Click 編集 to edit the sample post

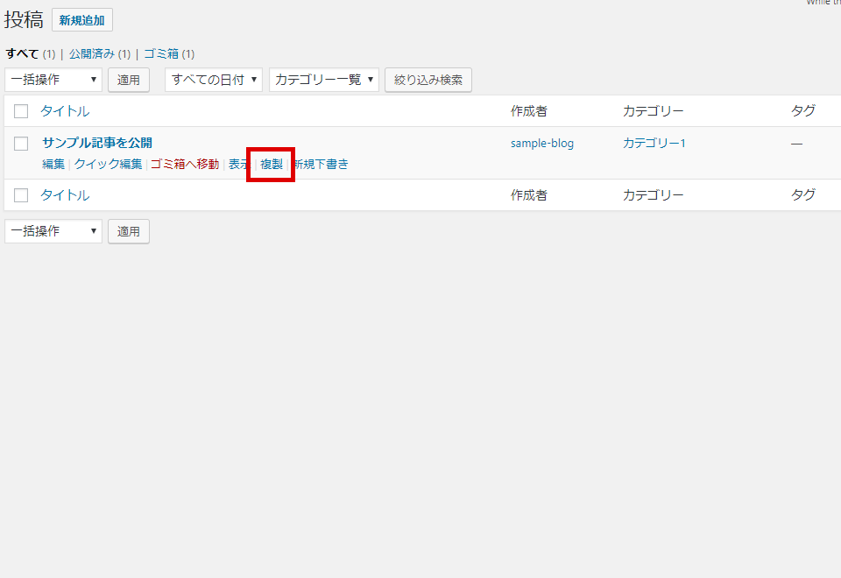point(53,164)
